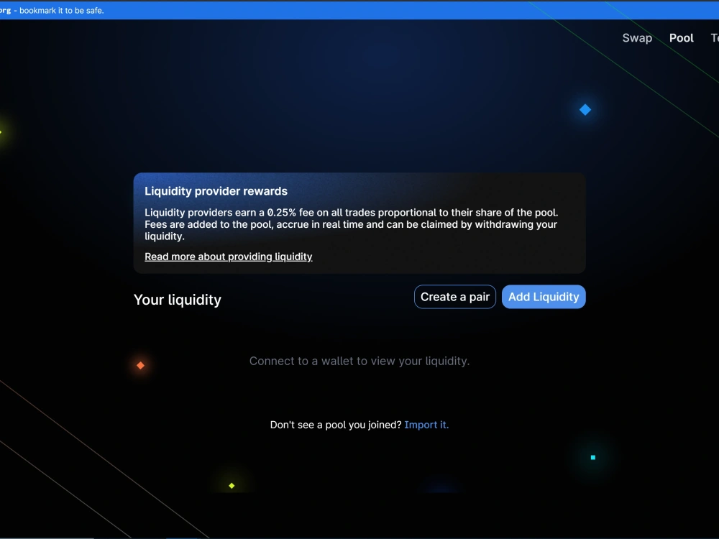Click the Liquidity provider rewards card
This screenshot has height=539, width=719.
tap(359, 222)
